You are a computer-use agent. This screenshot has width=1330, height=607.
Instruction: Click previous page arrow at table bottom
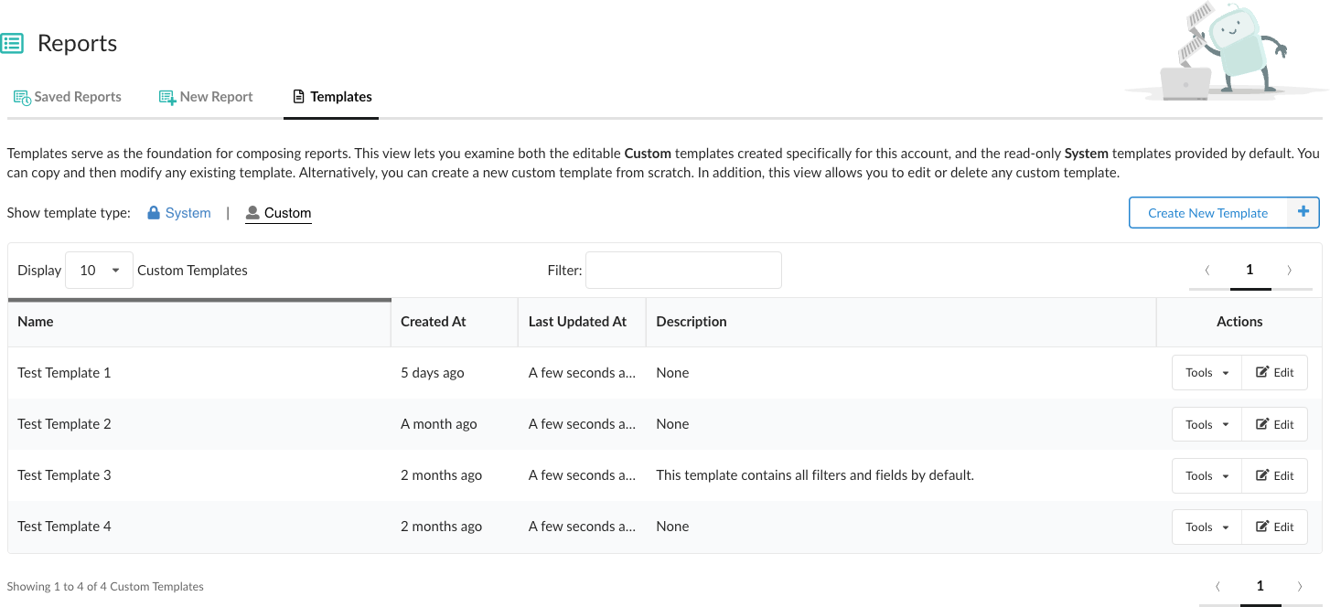click(x=1218, y=586)
